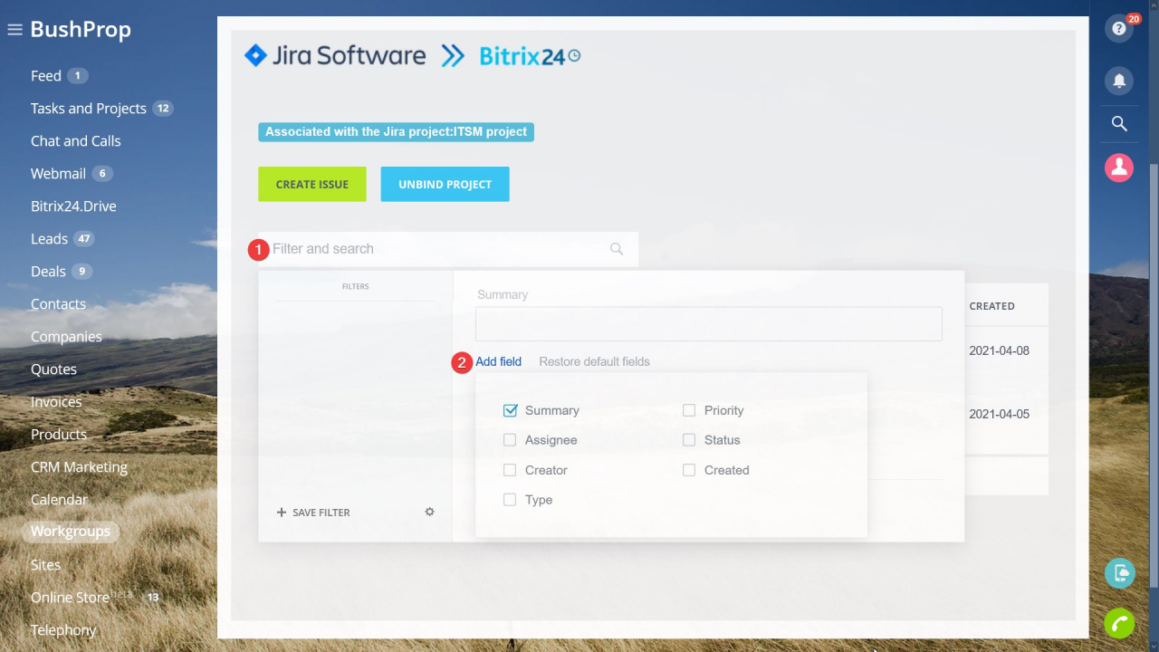Focus the Filter and search field

coord(448,249)
